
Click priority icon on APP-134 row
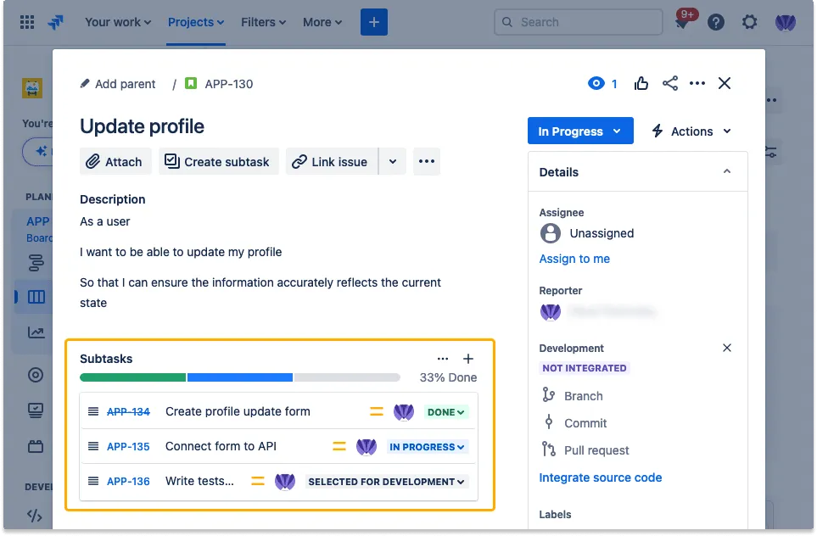376,411
